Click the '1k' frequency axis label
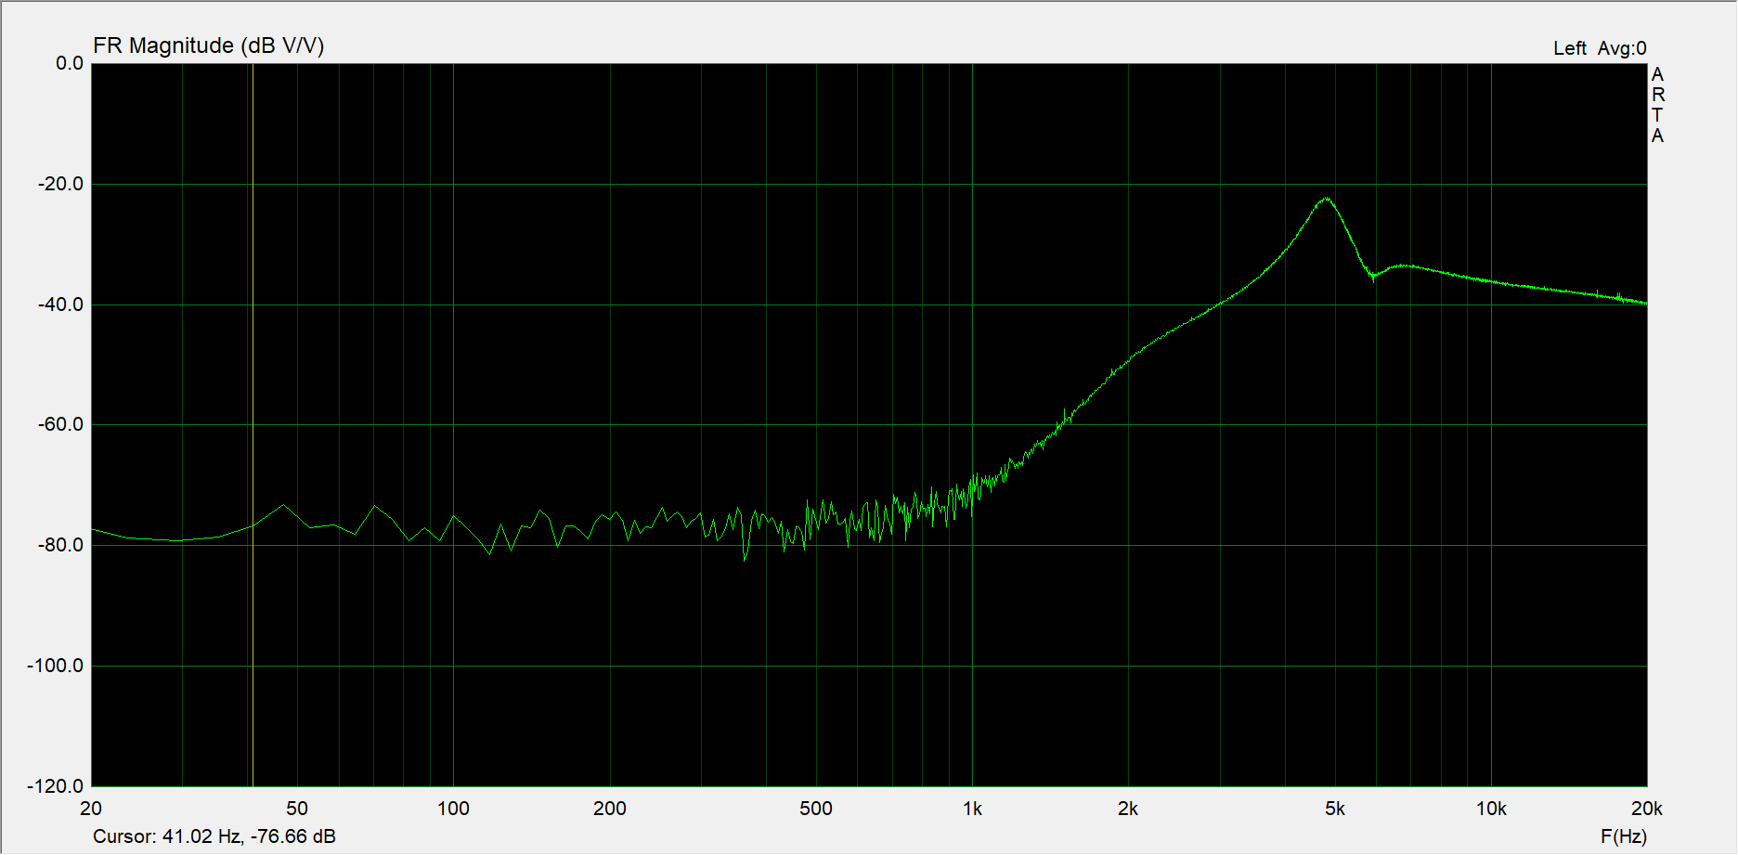 972,809
